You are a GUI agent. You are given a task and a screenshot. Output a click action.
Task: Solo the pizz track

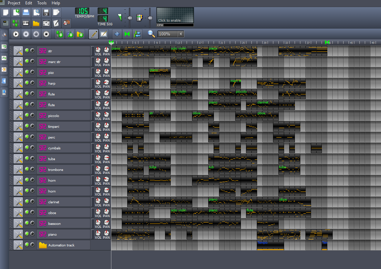click(x=32, y=72)
